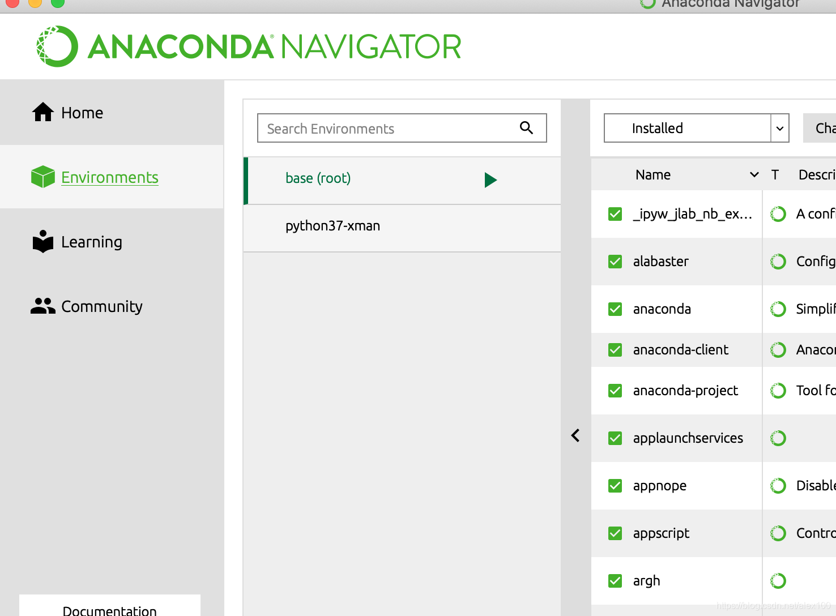The height and width of the screenshot is (616, 836).
Task: Click the package type icon for anaconda-project
Action: coord(778,391)
